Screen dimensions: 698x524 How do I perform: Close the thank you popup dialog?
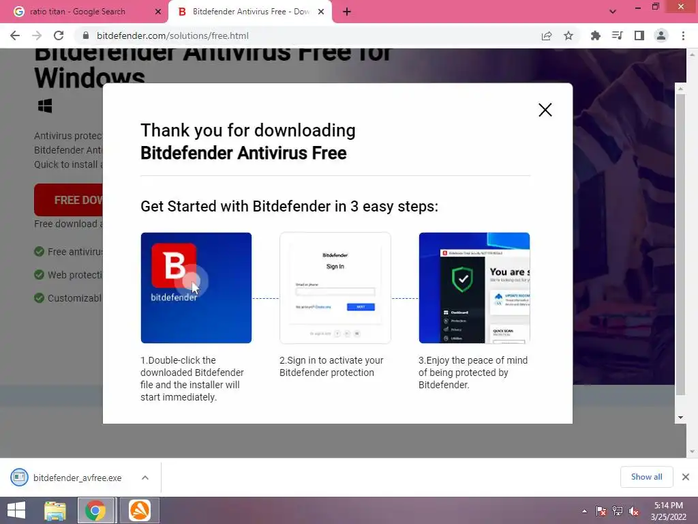(x=545, y=110)
